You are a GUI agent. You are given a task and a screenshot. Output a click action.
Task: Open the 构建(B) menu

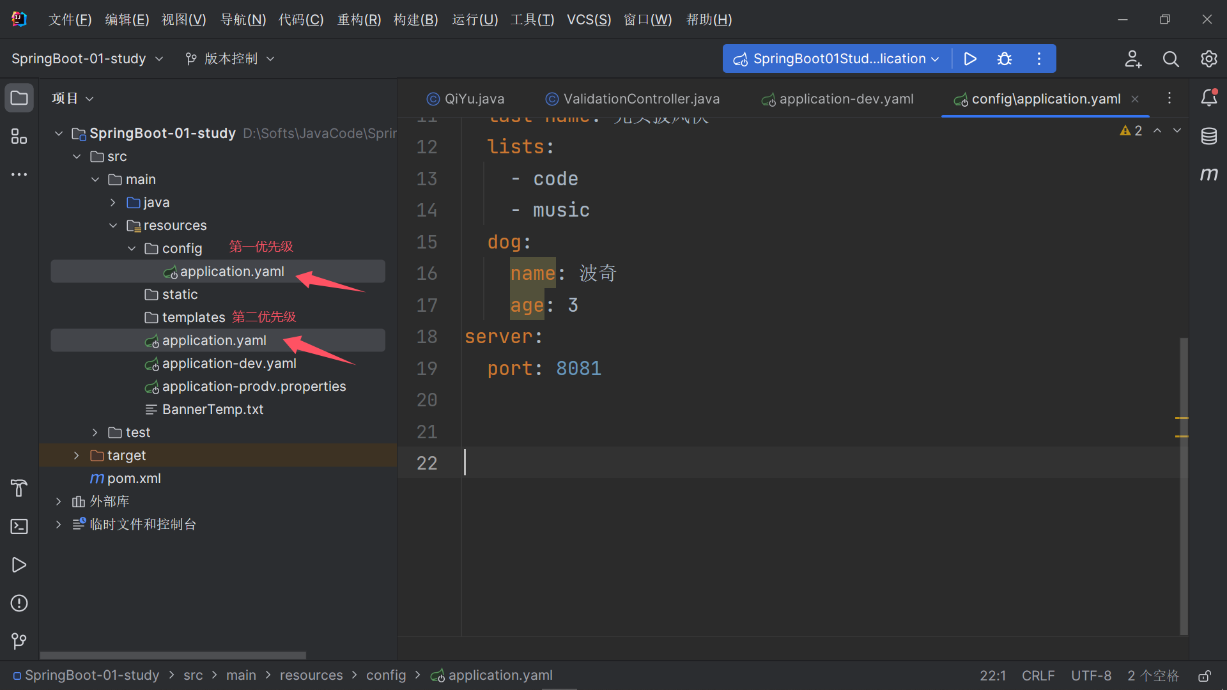pyautogui.click(x=415, y=20)
